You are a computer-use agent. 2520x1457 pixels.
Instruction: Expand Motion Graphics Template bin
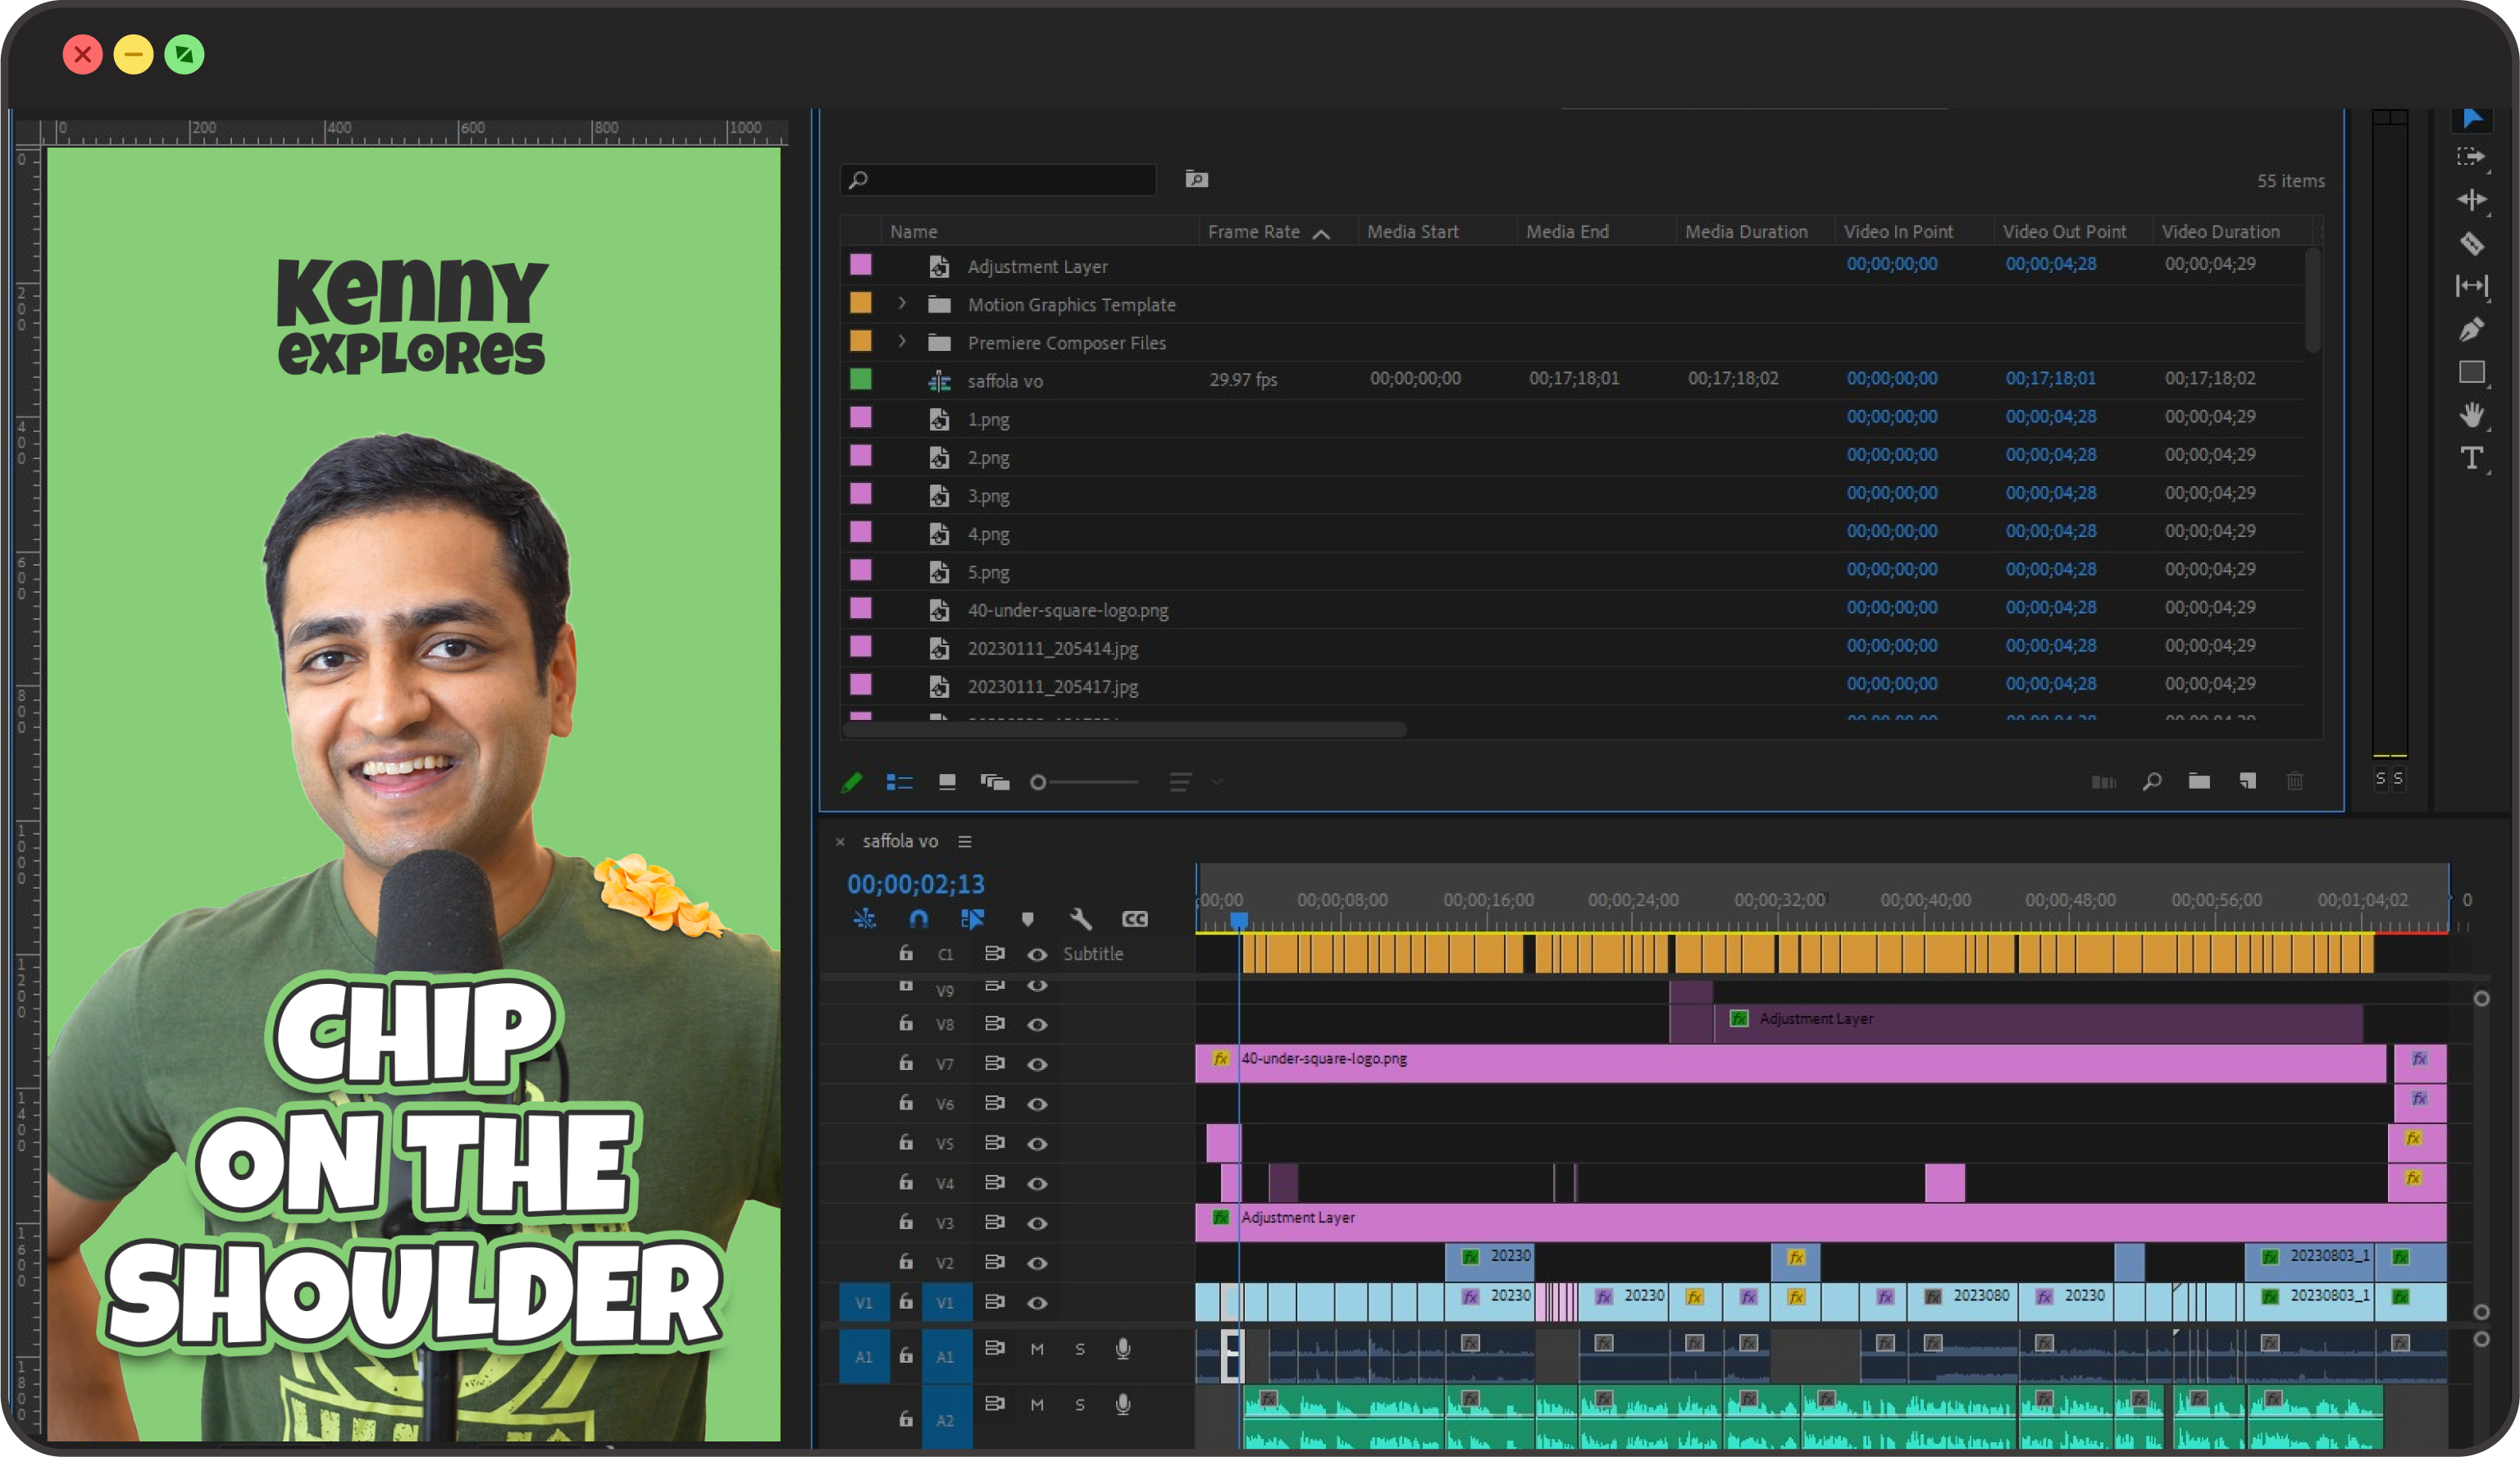coord(901,304)
